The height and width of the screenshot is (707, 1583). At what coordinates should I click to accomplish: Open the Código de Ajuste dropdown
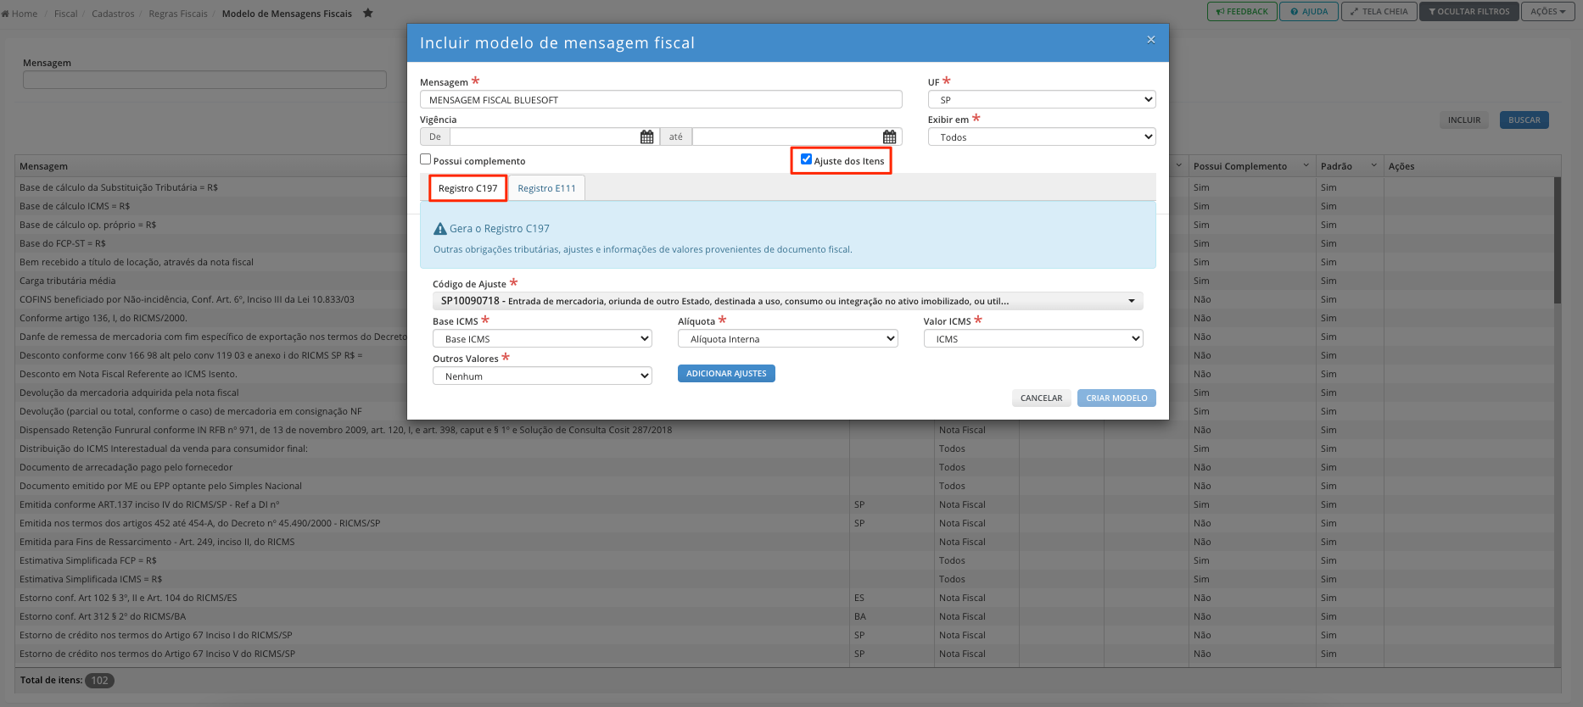pos(788,301)
